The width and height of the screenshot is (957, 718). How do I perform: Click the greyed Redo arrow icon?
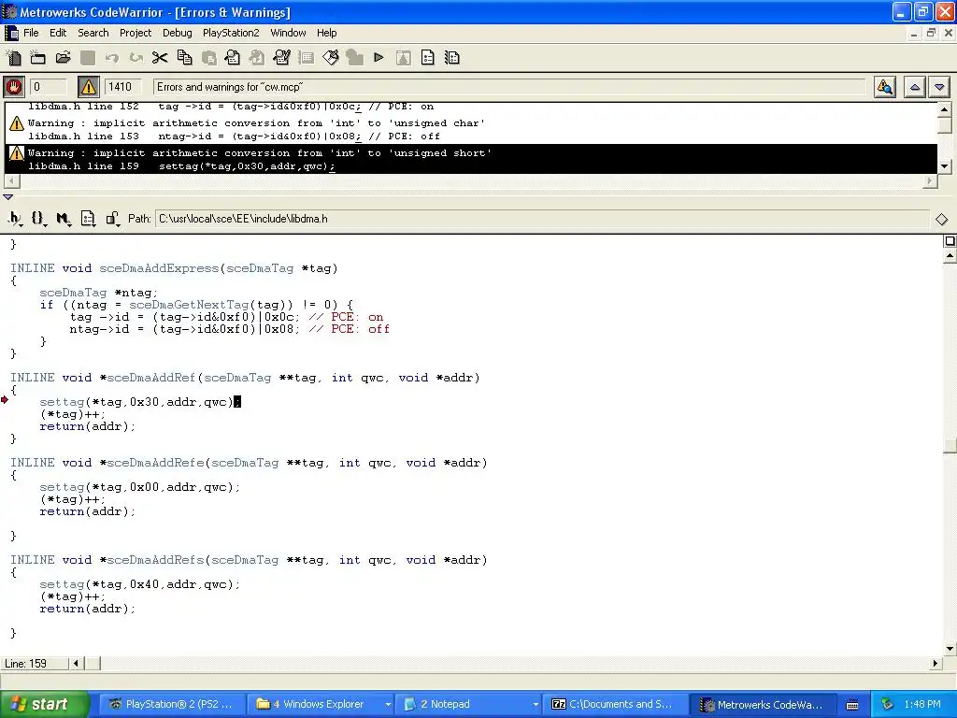tap(136, 58)
